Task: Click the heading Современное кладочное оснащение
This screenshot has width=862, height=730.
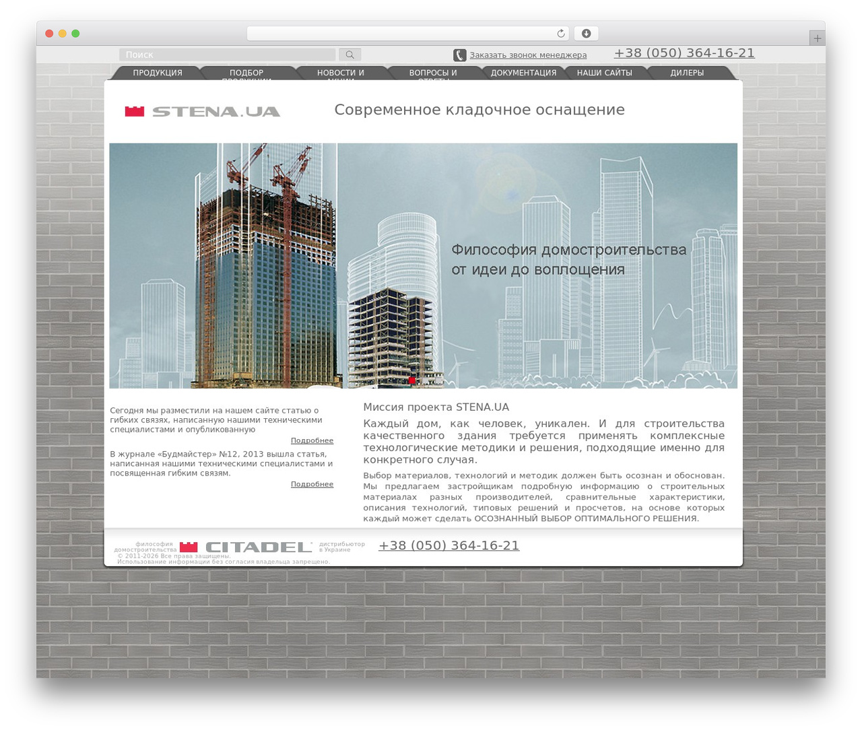Action: coord(479,110)
